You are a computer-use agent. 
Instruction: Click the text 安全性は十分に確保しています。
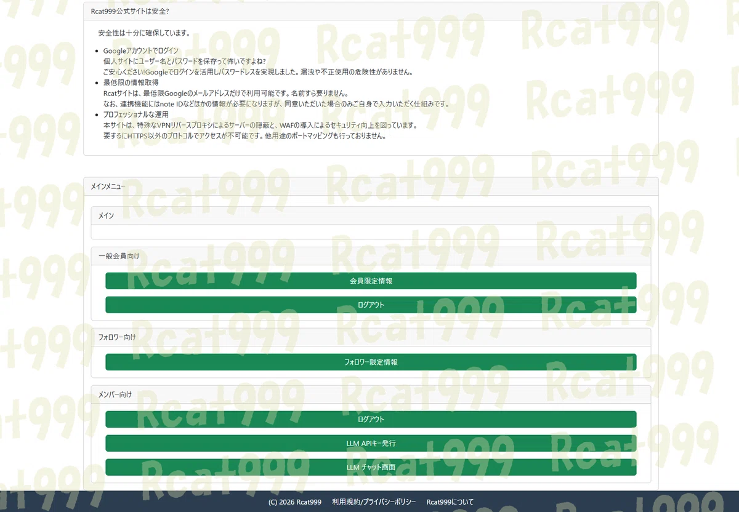point(144,32)
